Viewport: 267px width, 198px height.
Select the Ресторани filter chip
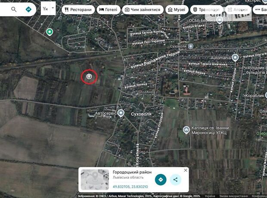78,9
